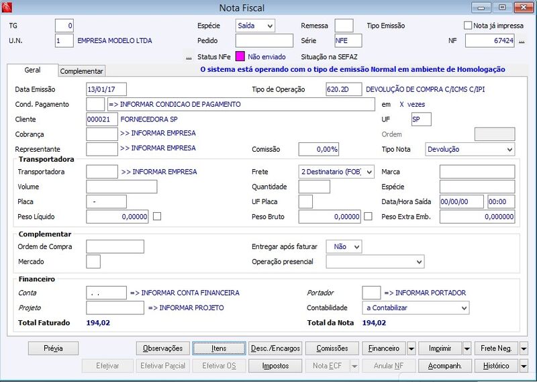The width and height of the screenshot is (537, 382).
Task: Click the Acompanh. button
Action: click(x=445, y=366)
